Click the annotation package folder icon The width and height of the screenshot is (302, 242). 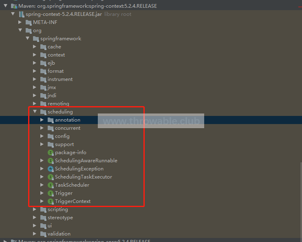click(x=51, y=120)
